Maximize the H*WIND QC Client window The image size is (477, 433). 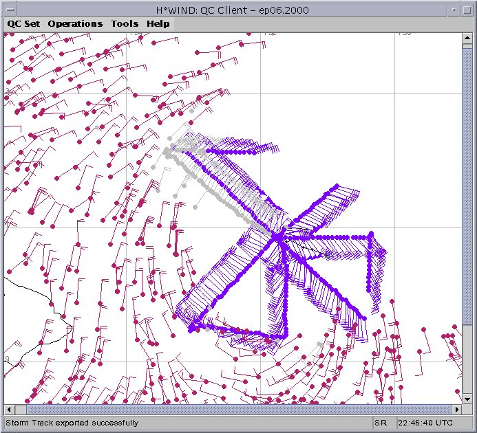467,9
